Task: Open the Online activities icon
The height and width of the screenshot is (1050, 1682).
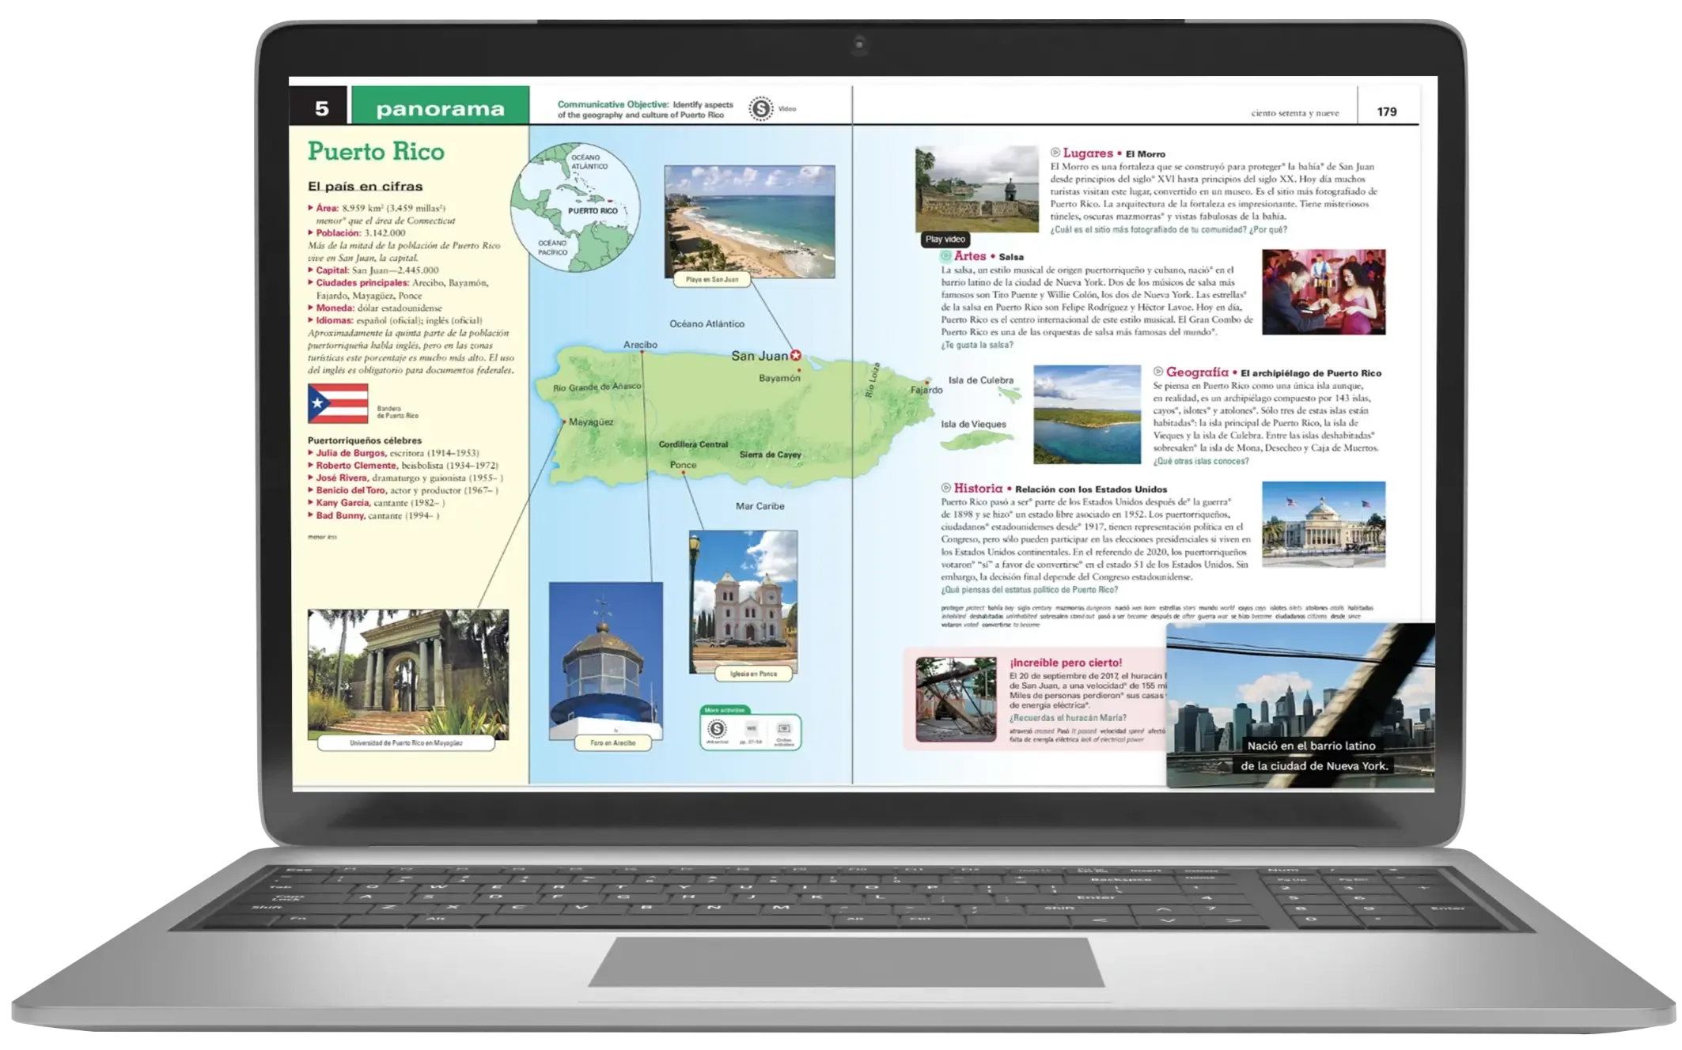Action: 784,731
